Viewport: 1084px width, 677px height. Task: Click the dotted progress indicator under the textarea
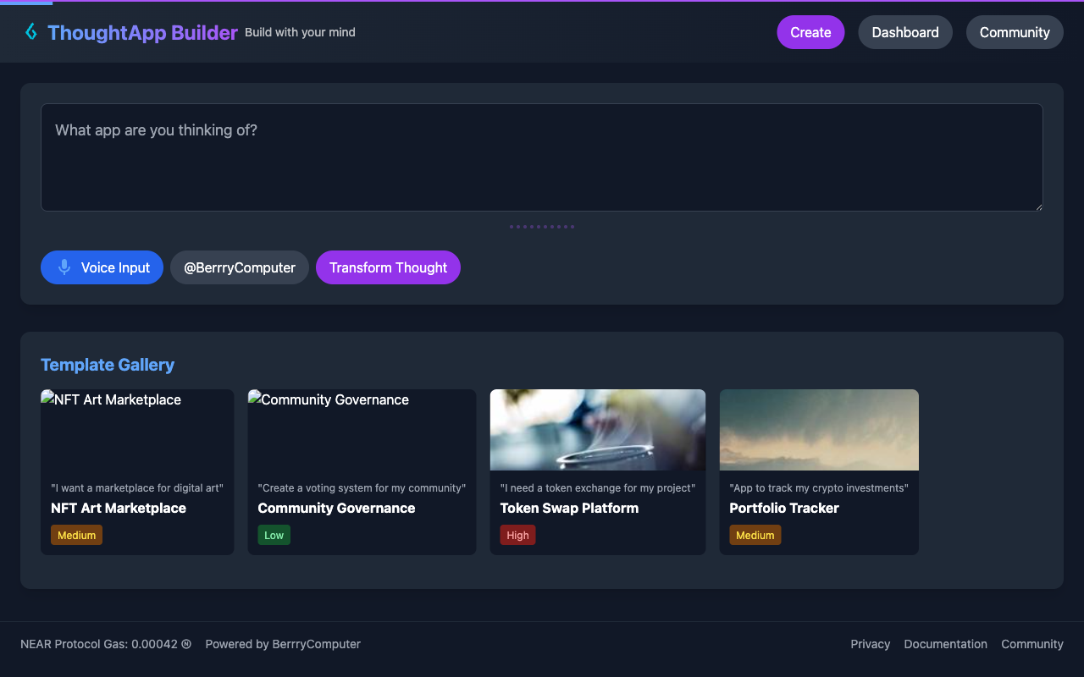(x=541, y=226)
